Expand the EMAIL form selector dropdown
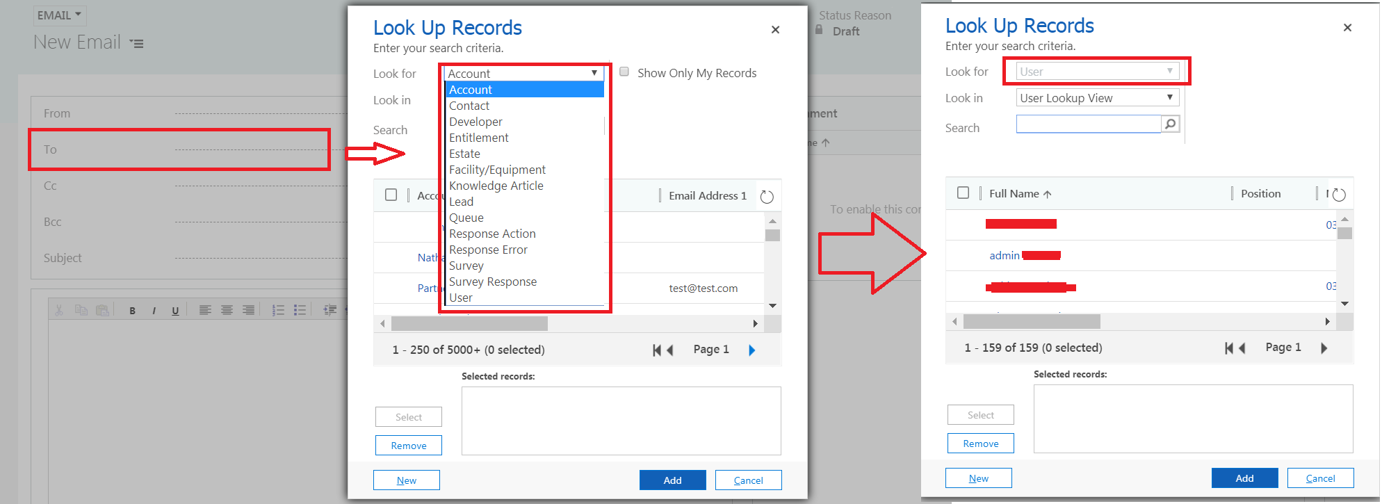 (60, 15)
